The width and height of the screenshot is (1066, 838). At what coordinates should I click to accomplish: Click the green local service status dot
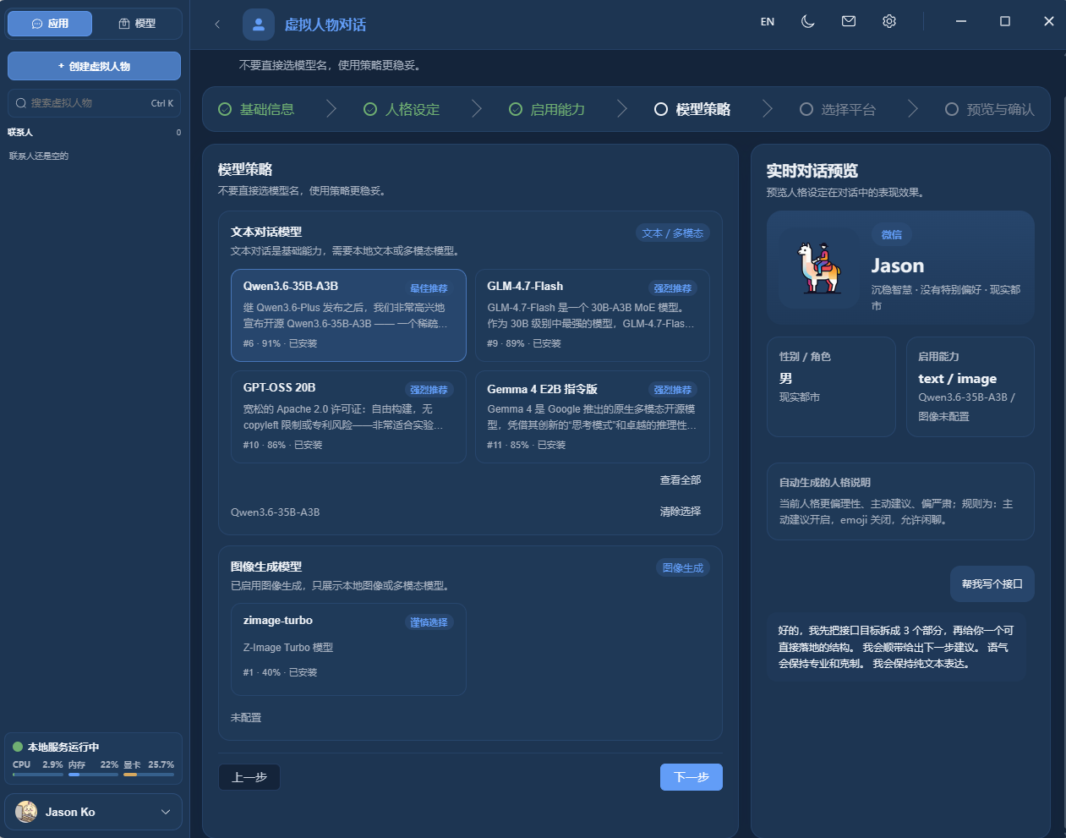pyautogui.click(x=18, y=747)
